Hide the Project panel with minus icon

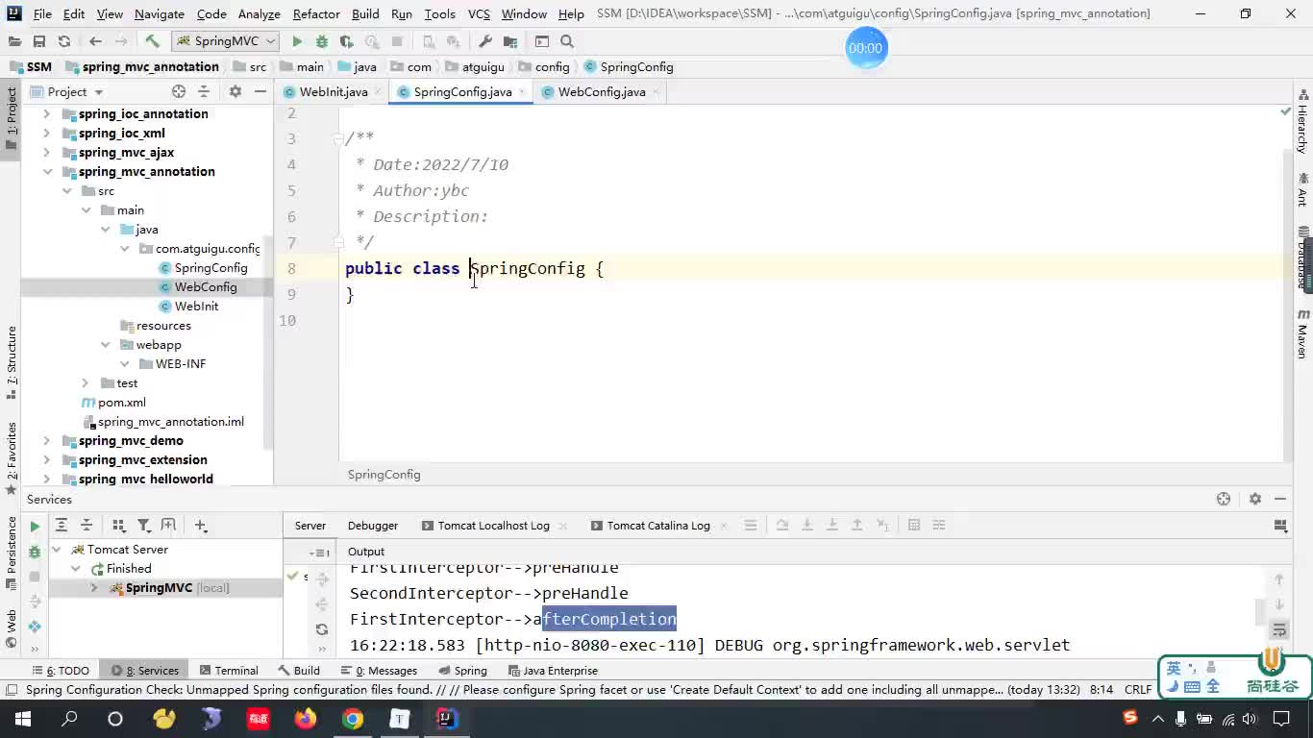coord(260,91)
